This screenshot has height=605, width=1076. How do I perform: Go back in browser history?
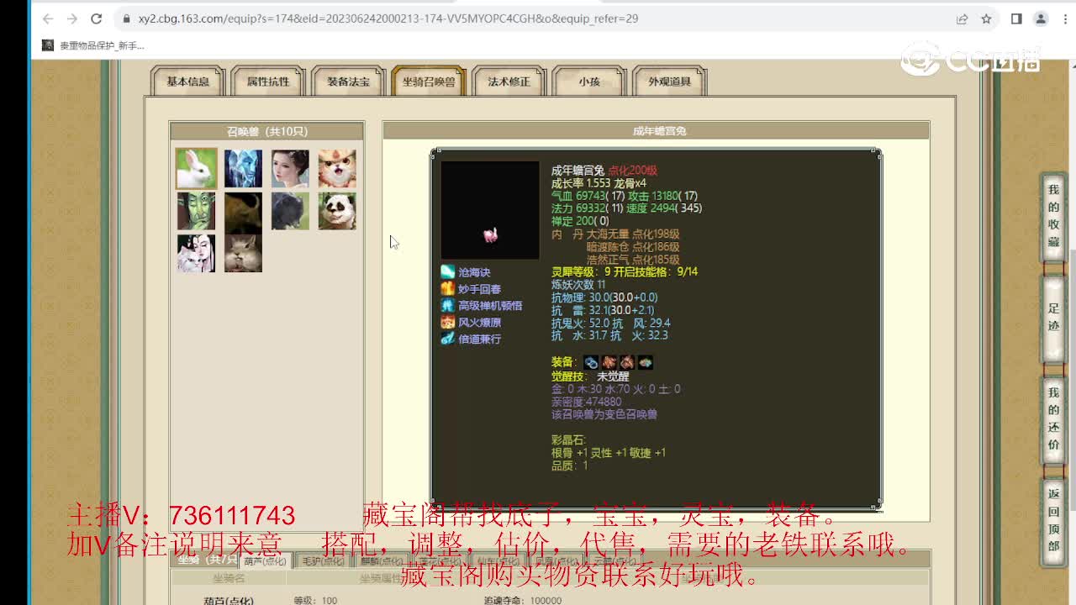click(48, 18)
